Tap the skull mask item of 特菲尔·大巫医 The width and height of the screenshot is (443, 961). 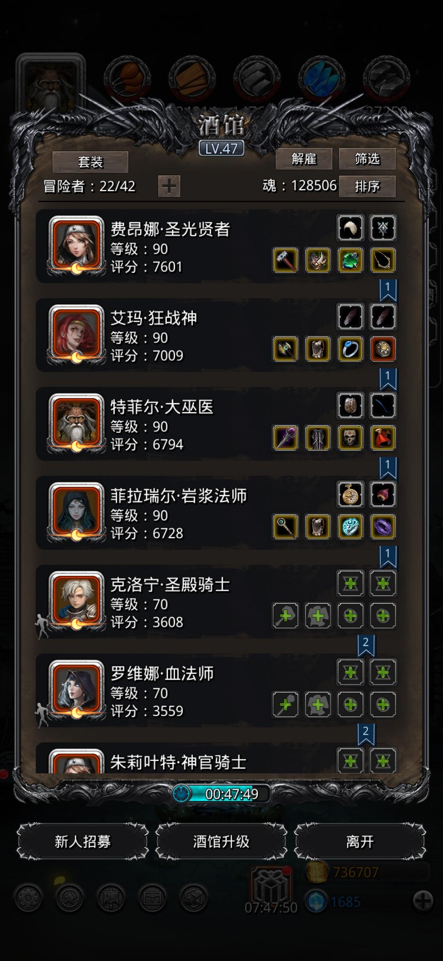coord(350,438)
